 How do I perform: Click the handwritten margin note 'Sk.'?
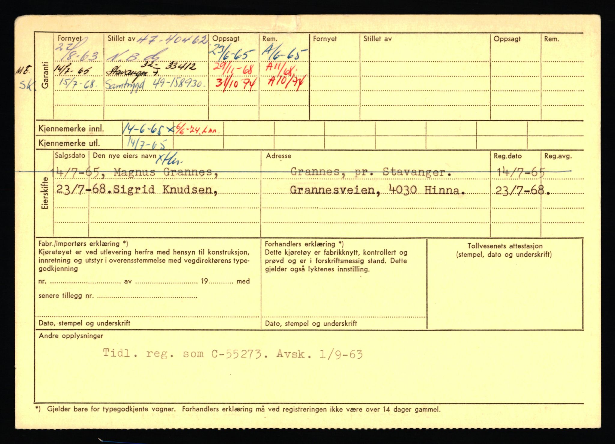[27, 86]
